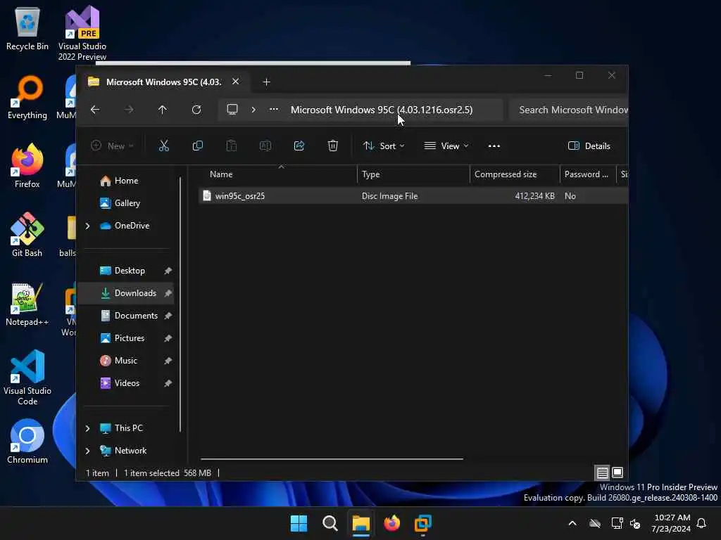The image size is (721, 540).
Task: Open Notepad++ desktop shortcut
Action: coord(27,304)
